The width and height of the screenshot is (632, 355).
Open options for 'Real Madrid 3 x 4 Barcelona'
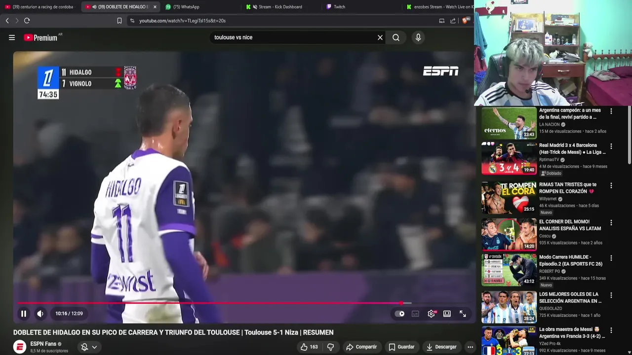point(611,146)
